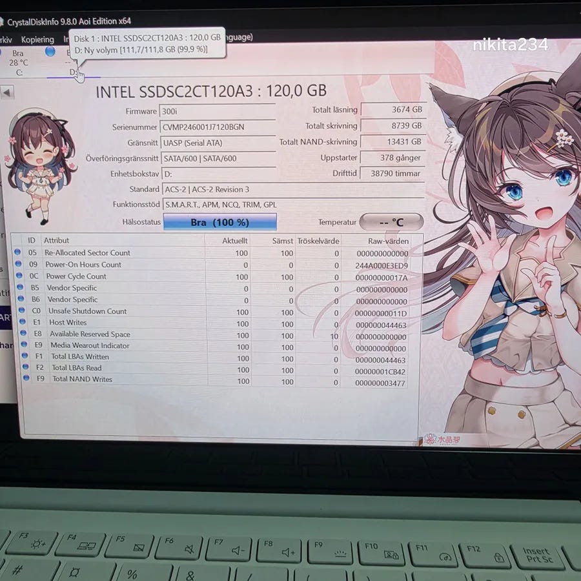581x581 pixels.
Task: Click the status orb for Re-Allocated Sector Count
Action: [x=17, y=252]
